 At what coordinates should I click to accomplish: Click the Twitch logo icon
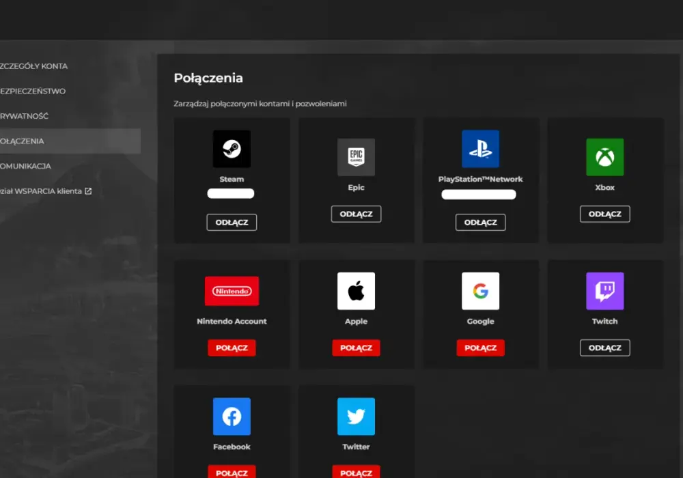click(x=604, y=292)
